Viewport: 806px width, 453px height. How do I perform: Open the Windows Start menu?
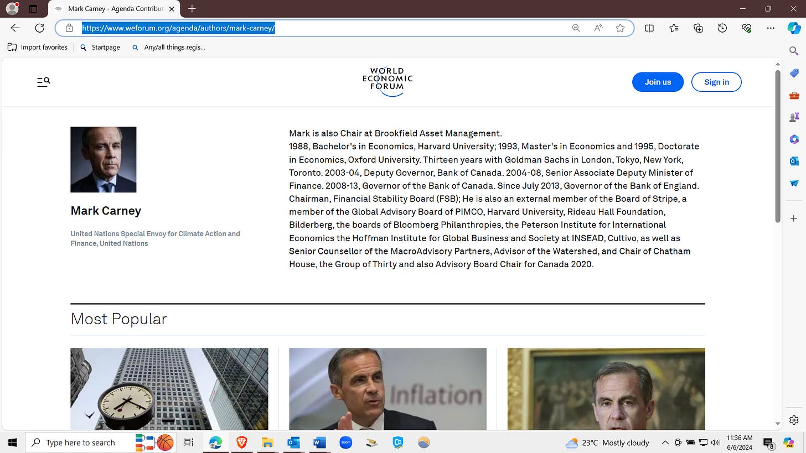(12, 442)
